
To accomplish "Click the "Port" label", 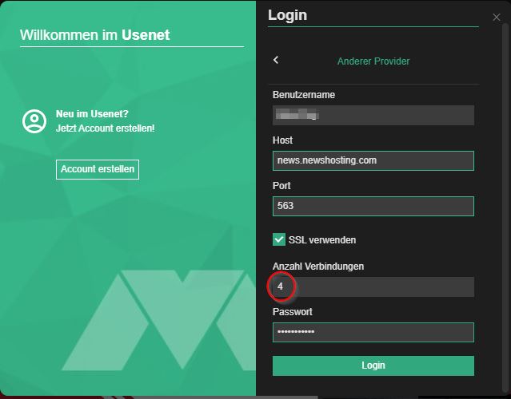I will tap(281, 186).
